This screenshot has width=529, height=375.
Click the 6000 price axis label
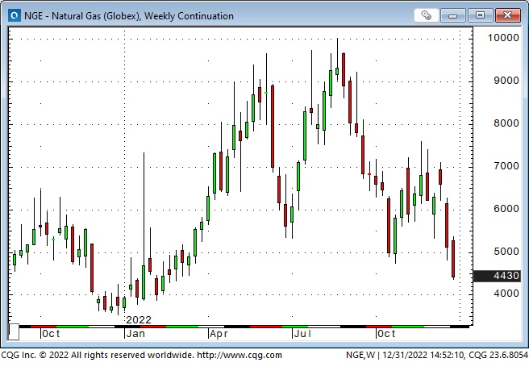click(x=506, y=209)
